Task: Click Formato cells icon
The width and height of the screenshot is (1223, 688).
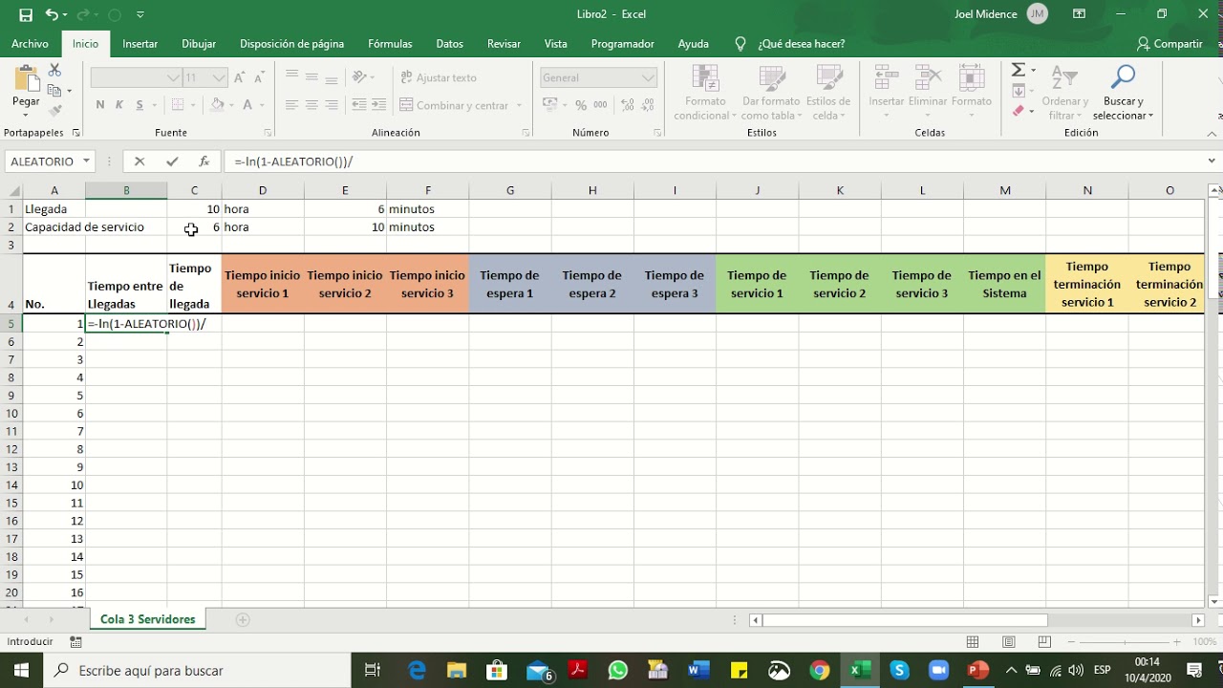Action: point(971,78)
